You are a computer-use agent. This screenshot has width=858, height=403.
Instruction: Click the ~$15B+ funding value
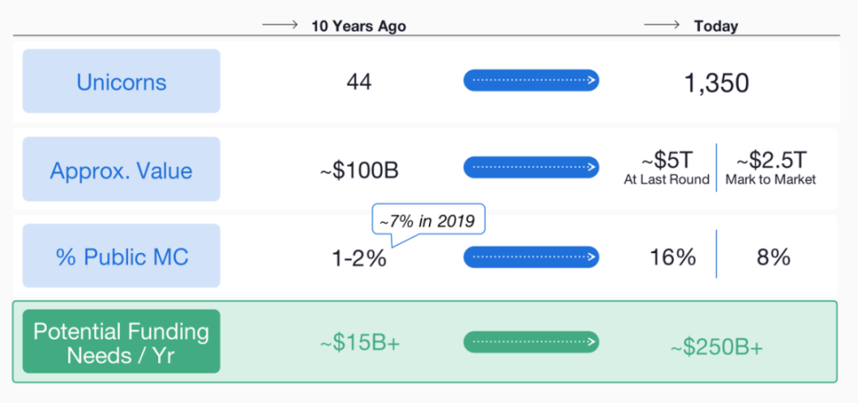point(359,343)
